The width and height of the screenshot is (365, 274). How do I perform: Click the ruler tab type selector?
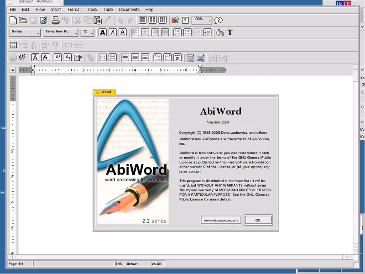point(13,70)
